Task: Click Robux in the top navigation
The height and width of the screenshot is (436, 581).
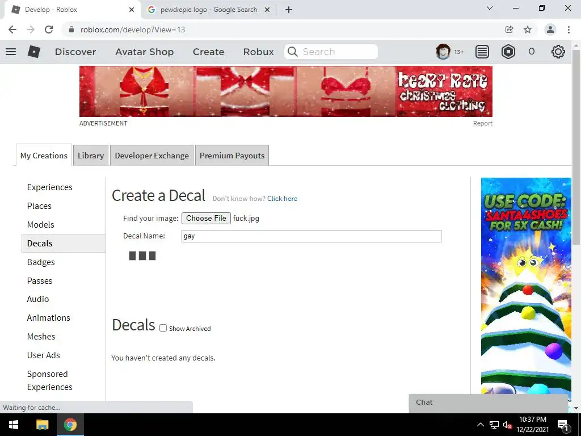Action: 258,52
